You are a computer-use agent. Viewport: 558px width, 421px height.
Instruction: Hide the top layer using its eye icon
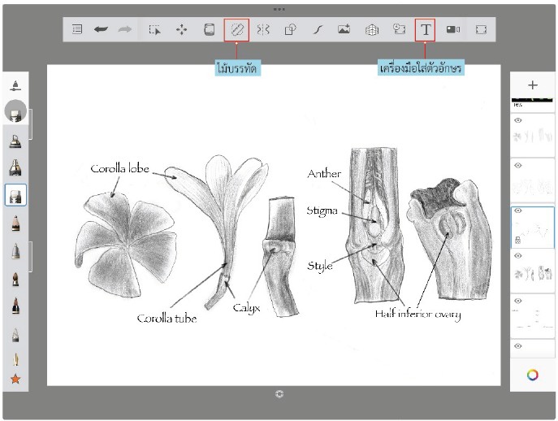click(x=518, y=120)
